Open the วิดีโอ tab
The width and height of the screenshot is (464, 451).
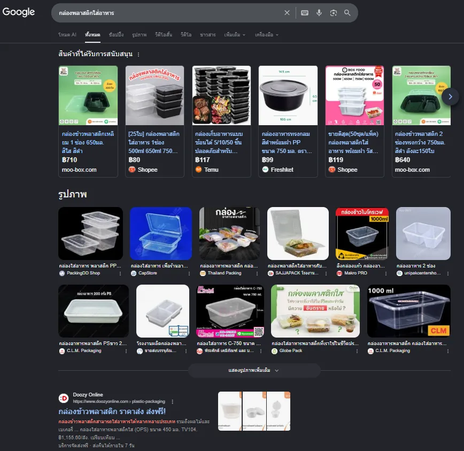point(186,35)
